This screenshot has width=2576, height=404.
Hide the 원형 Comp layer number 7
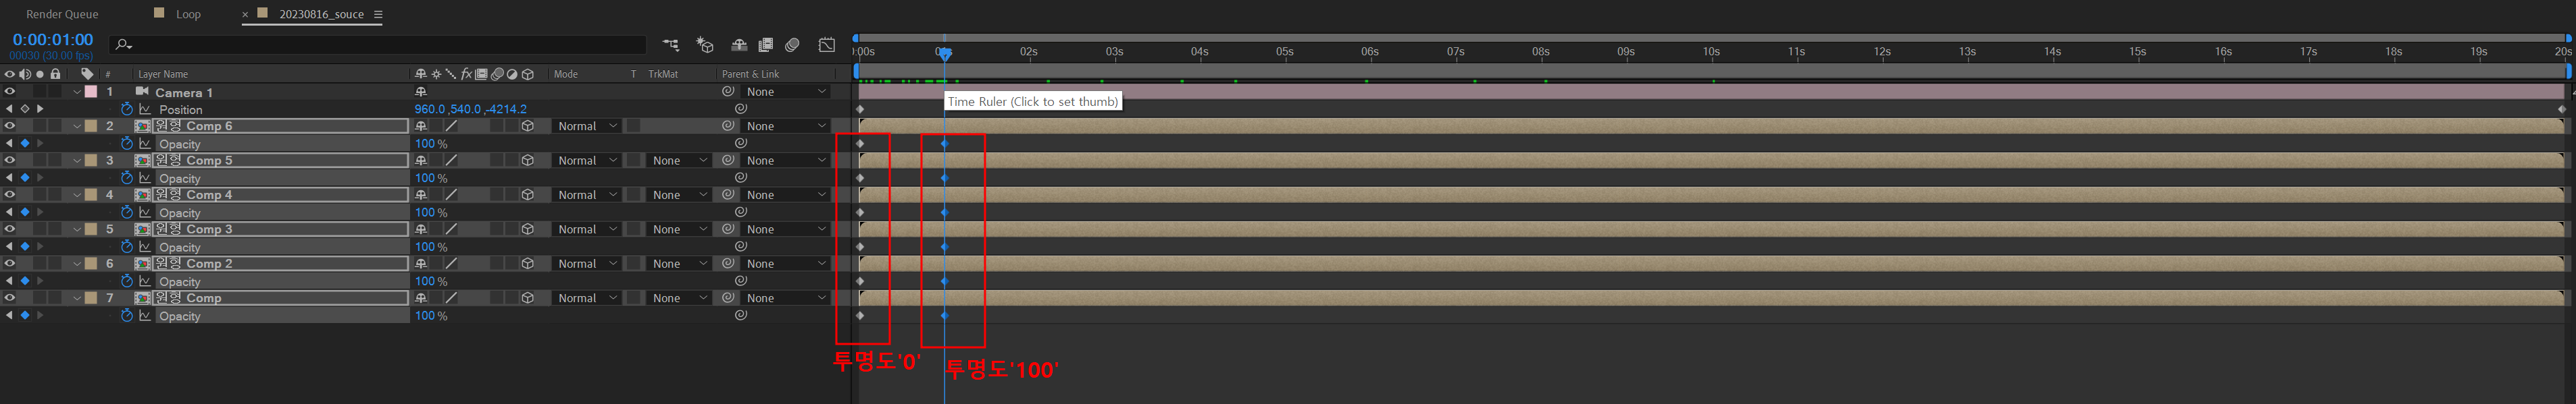tap(10, 298)
